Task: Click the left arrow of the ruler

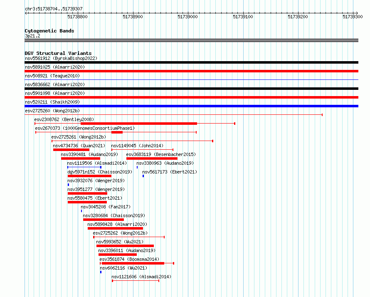Action: point(26,13)
